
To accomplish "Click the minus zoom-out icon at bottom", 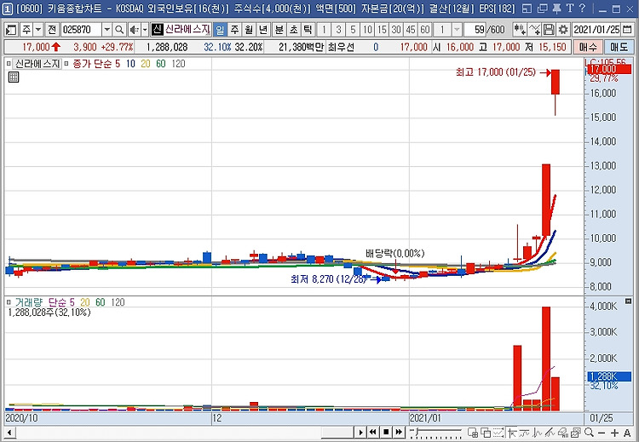I will 602,433.
